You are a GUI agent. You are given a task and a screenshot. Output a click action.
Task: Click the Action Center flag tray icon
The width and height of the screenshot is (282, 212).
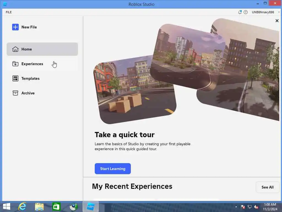click(x=243, y=207)
